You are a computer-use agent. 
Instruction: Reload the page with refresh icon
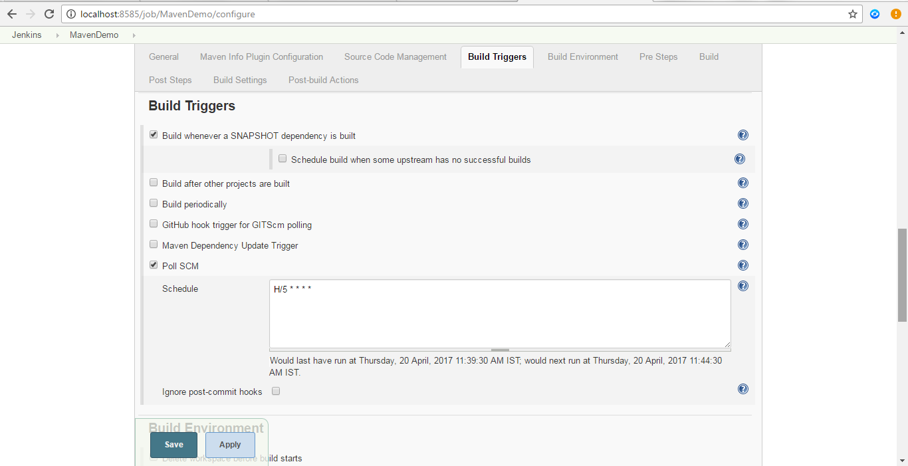click(49, 14)
